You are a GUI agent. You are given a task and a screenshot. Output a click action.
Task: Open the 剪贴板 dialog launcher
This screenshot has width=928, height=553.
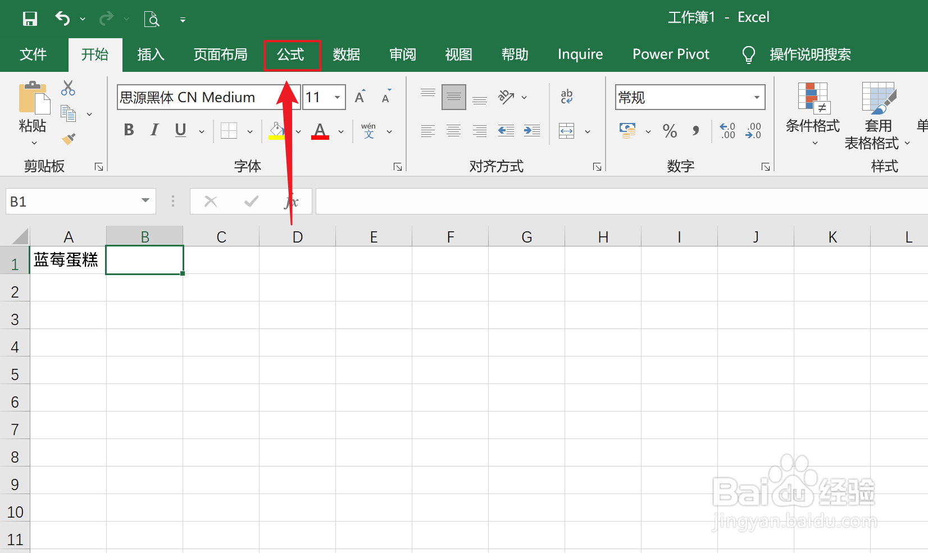(x=99, y=167)
